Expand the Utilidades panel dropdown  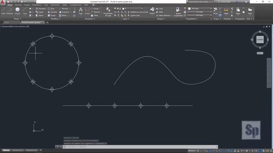point(228,19)
